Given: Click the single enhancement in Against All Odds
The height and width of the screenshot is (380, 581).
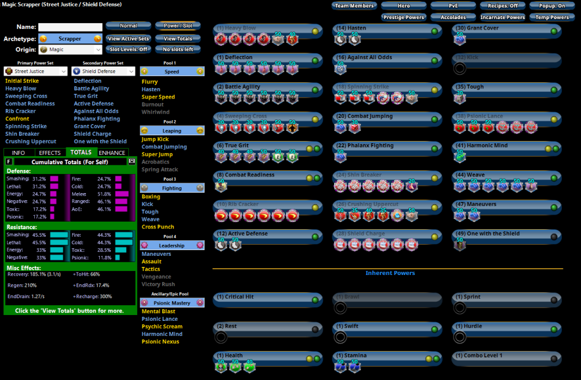Looking at the screenshot, I should [341, 68].
